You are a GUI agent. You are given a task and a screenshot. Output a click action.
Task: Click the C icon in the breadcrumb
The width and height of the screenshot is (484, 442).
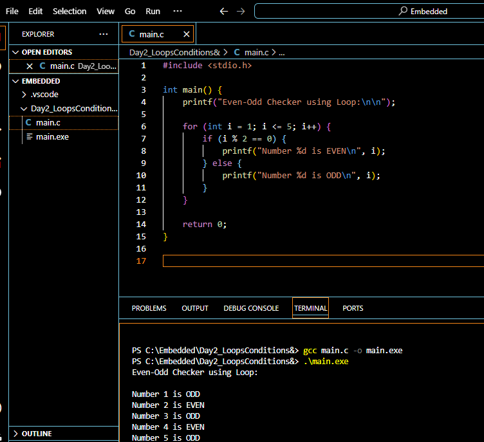point(237,52)
